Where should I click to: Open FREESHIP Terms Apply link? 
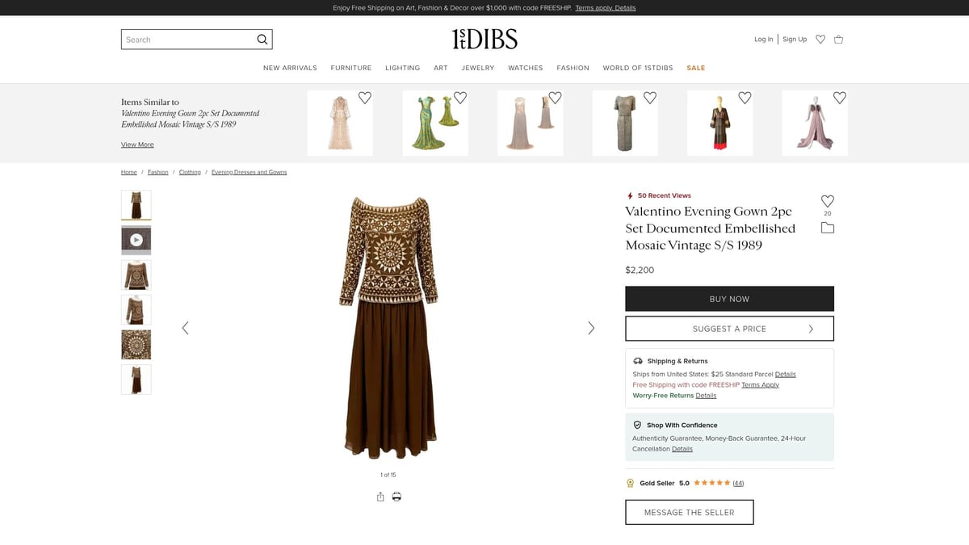coord(760,385)
